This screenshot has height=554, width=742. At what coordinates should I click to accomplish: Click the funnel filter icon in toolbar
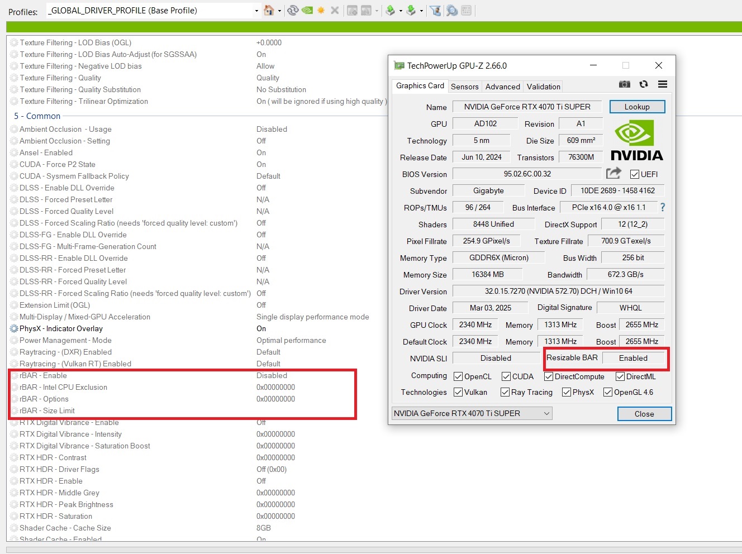pos(436,10)
